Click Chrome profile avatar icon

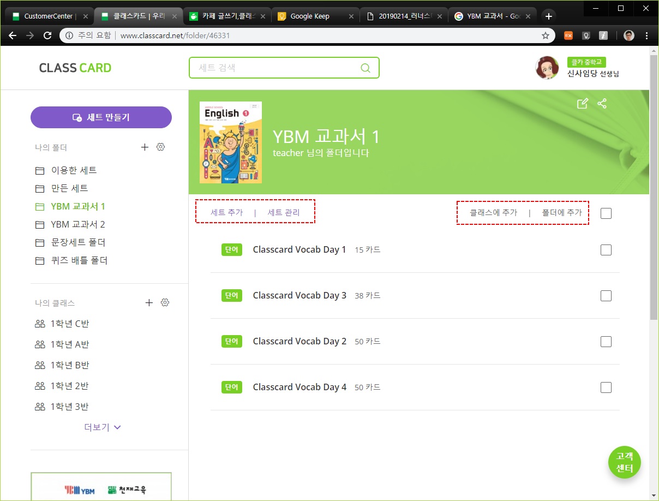[629, 35]
